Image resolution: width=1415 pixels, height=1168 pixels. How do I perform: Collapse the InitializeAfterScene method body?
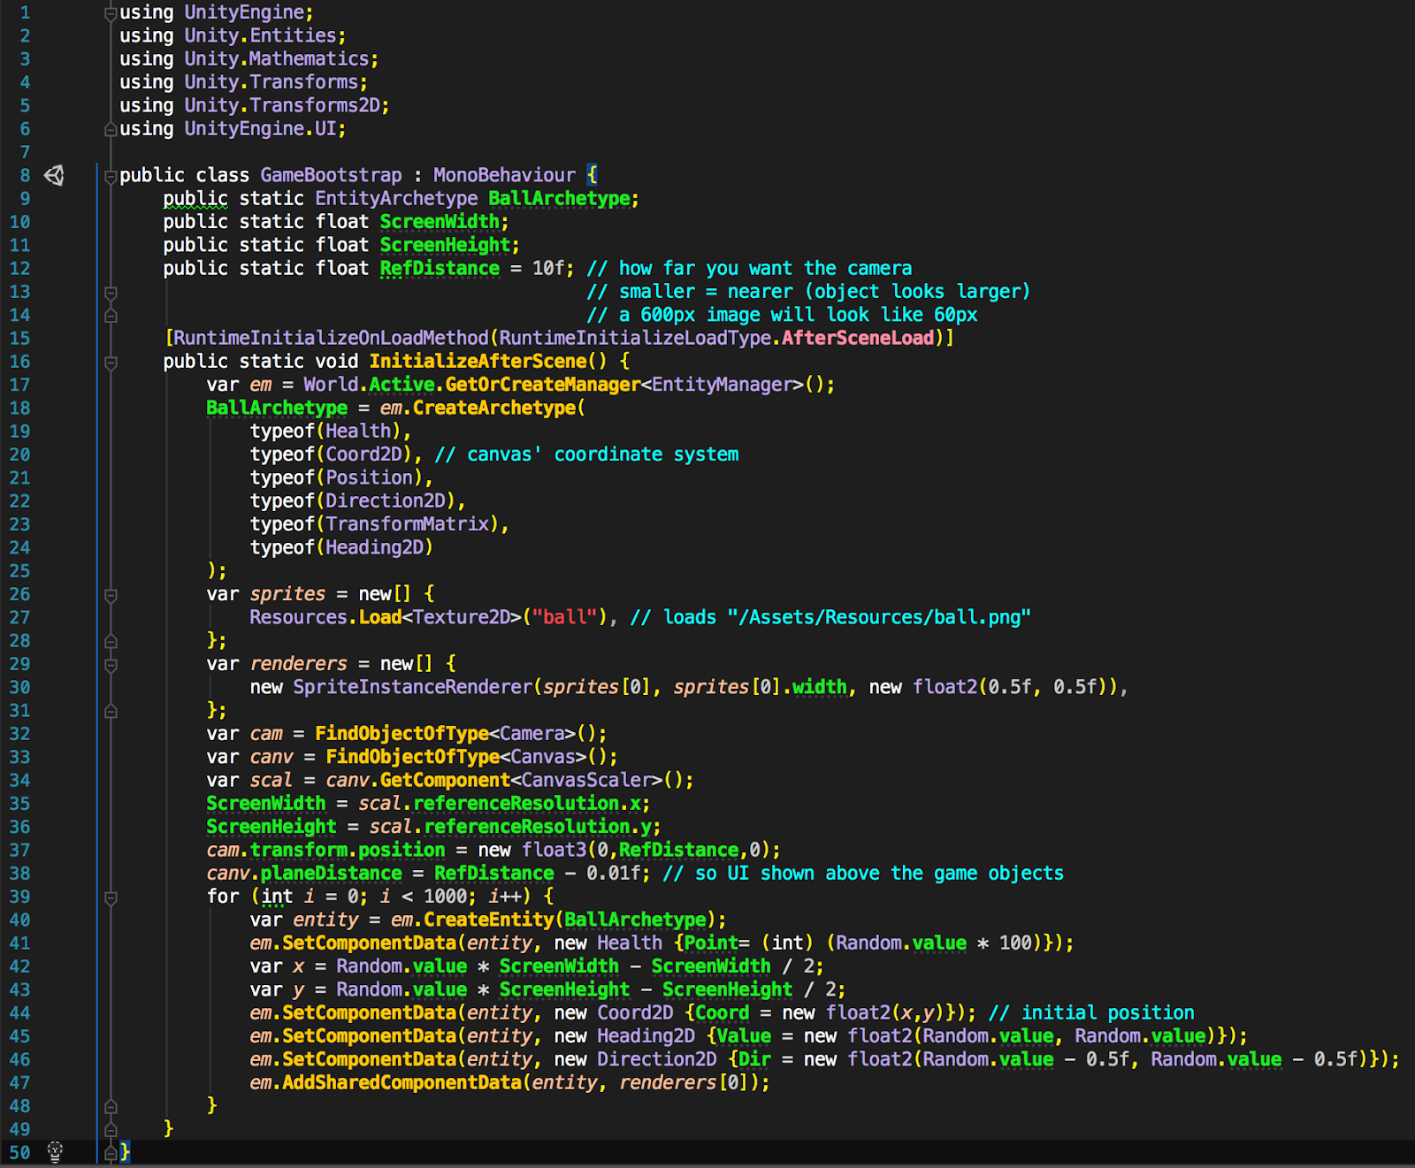109,361
